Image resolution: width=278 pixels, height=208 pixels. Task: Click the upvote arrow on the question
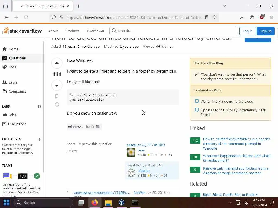pos(57,63)
